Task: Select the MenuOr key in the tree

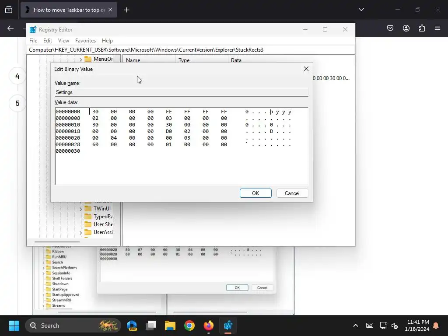Action: pos(103,59)
